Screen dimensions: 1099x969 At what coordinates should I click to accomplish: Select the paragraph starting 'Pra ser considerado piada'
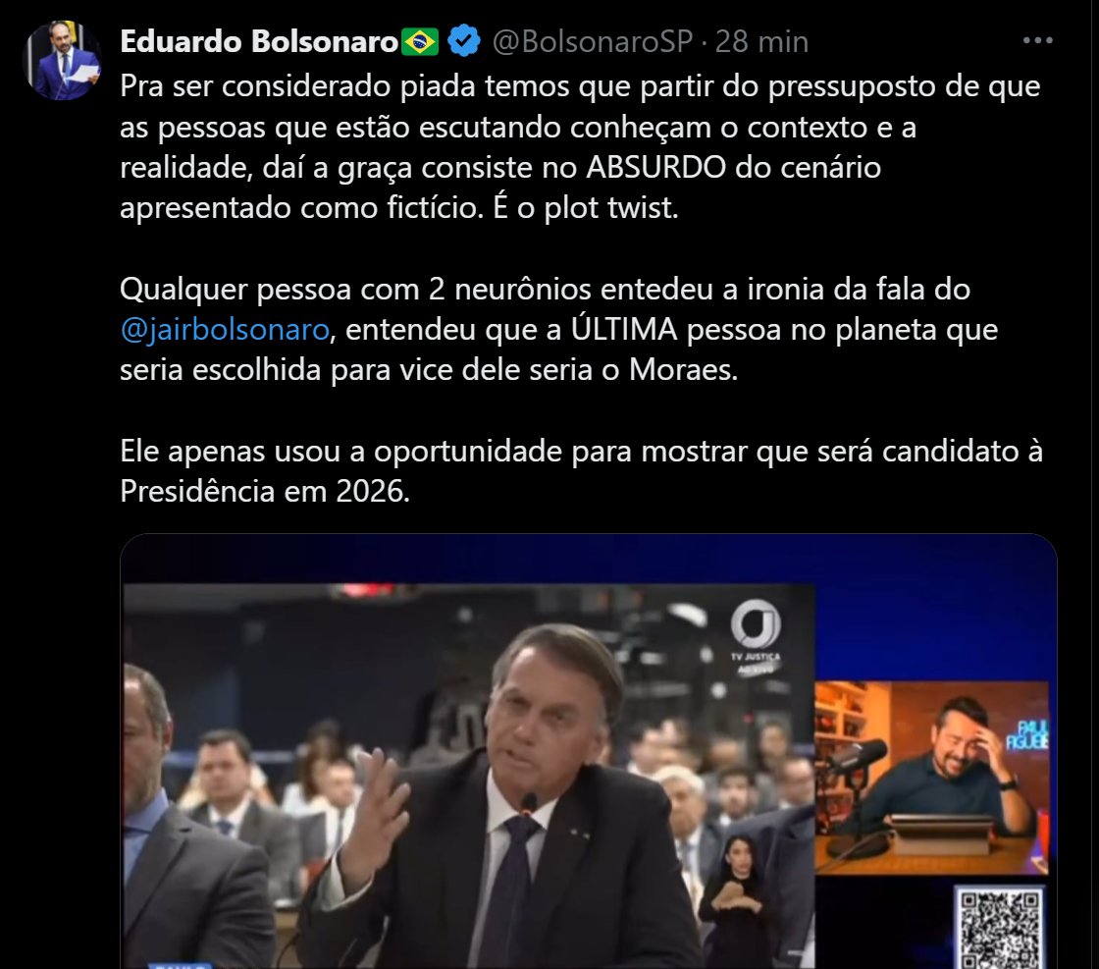point(580,146)
